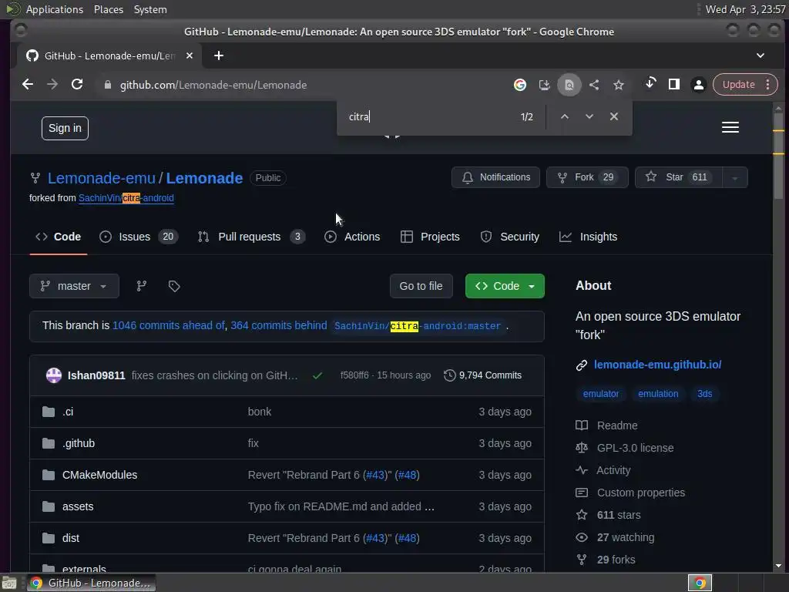Viewport: 789px width, 592px height.
Task: Click the 'emulator' topic tag
Action: coord(601,394)
